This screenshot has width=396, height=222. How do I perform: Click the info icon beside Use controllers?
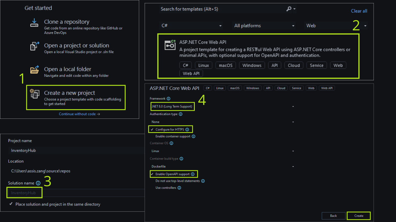[x=179, y=188]
